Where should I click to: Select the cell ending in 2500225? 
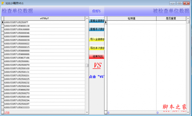point(44,79)
